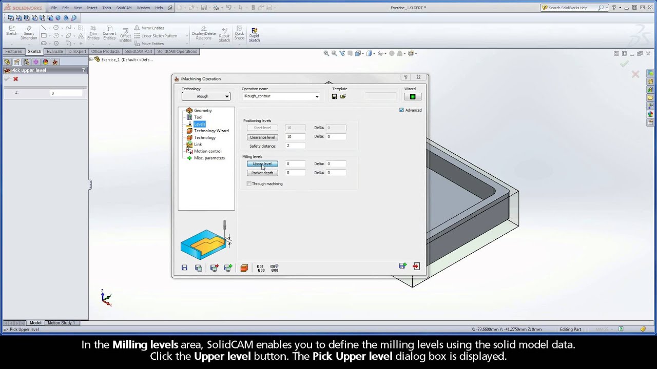Click the Pocket depth Delta field
The width and height of the screenshot is (657, 369).
(336, 173)
